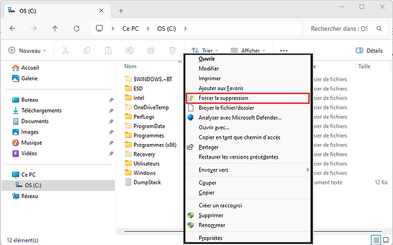This screenshot has width=393, height=245.
Task: Expand the Envoyer vers submenu
Action: [248, 170]
